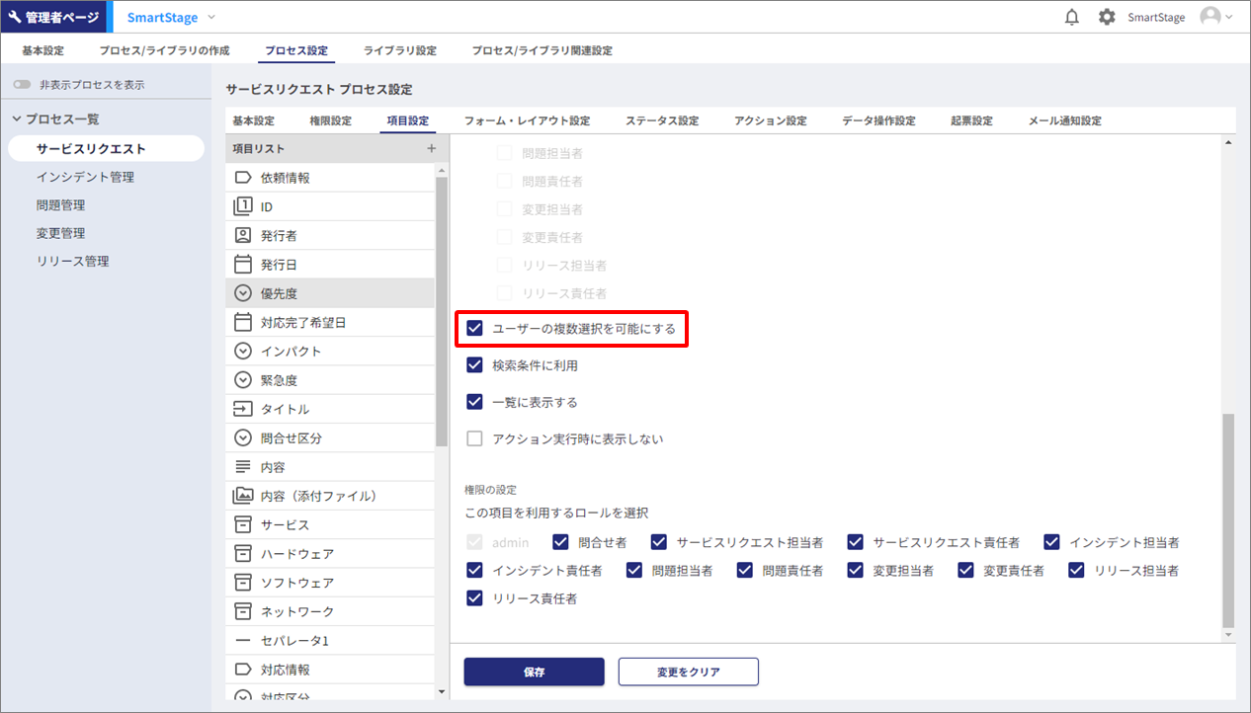The width and height of the screenshot is (1251, 713).
Task: Open the settings gear icon
Action: [1107, 17]
